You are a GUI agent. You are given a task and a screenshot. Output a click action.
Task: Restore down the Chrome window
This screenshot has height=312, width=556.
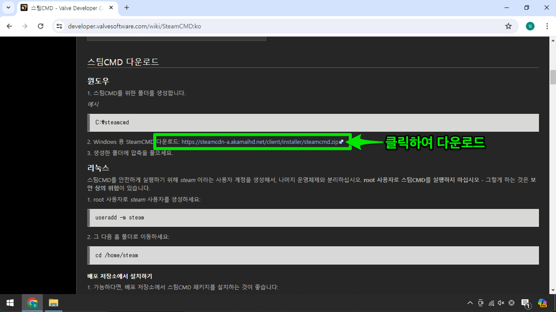pos(526,7)
